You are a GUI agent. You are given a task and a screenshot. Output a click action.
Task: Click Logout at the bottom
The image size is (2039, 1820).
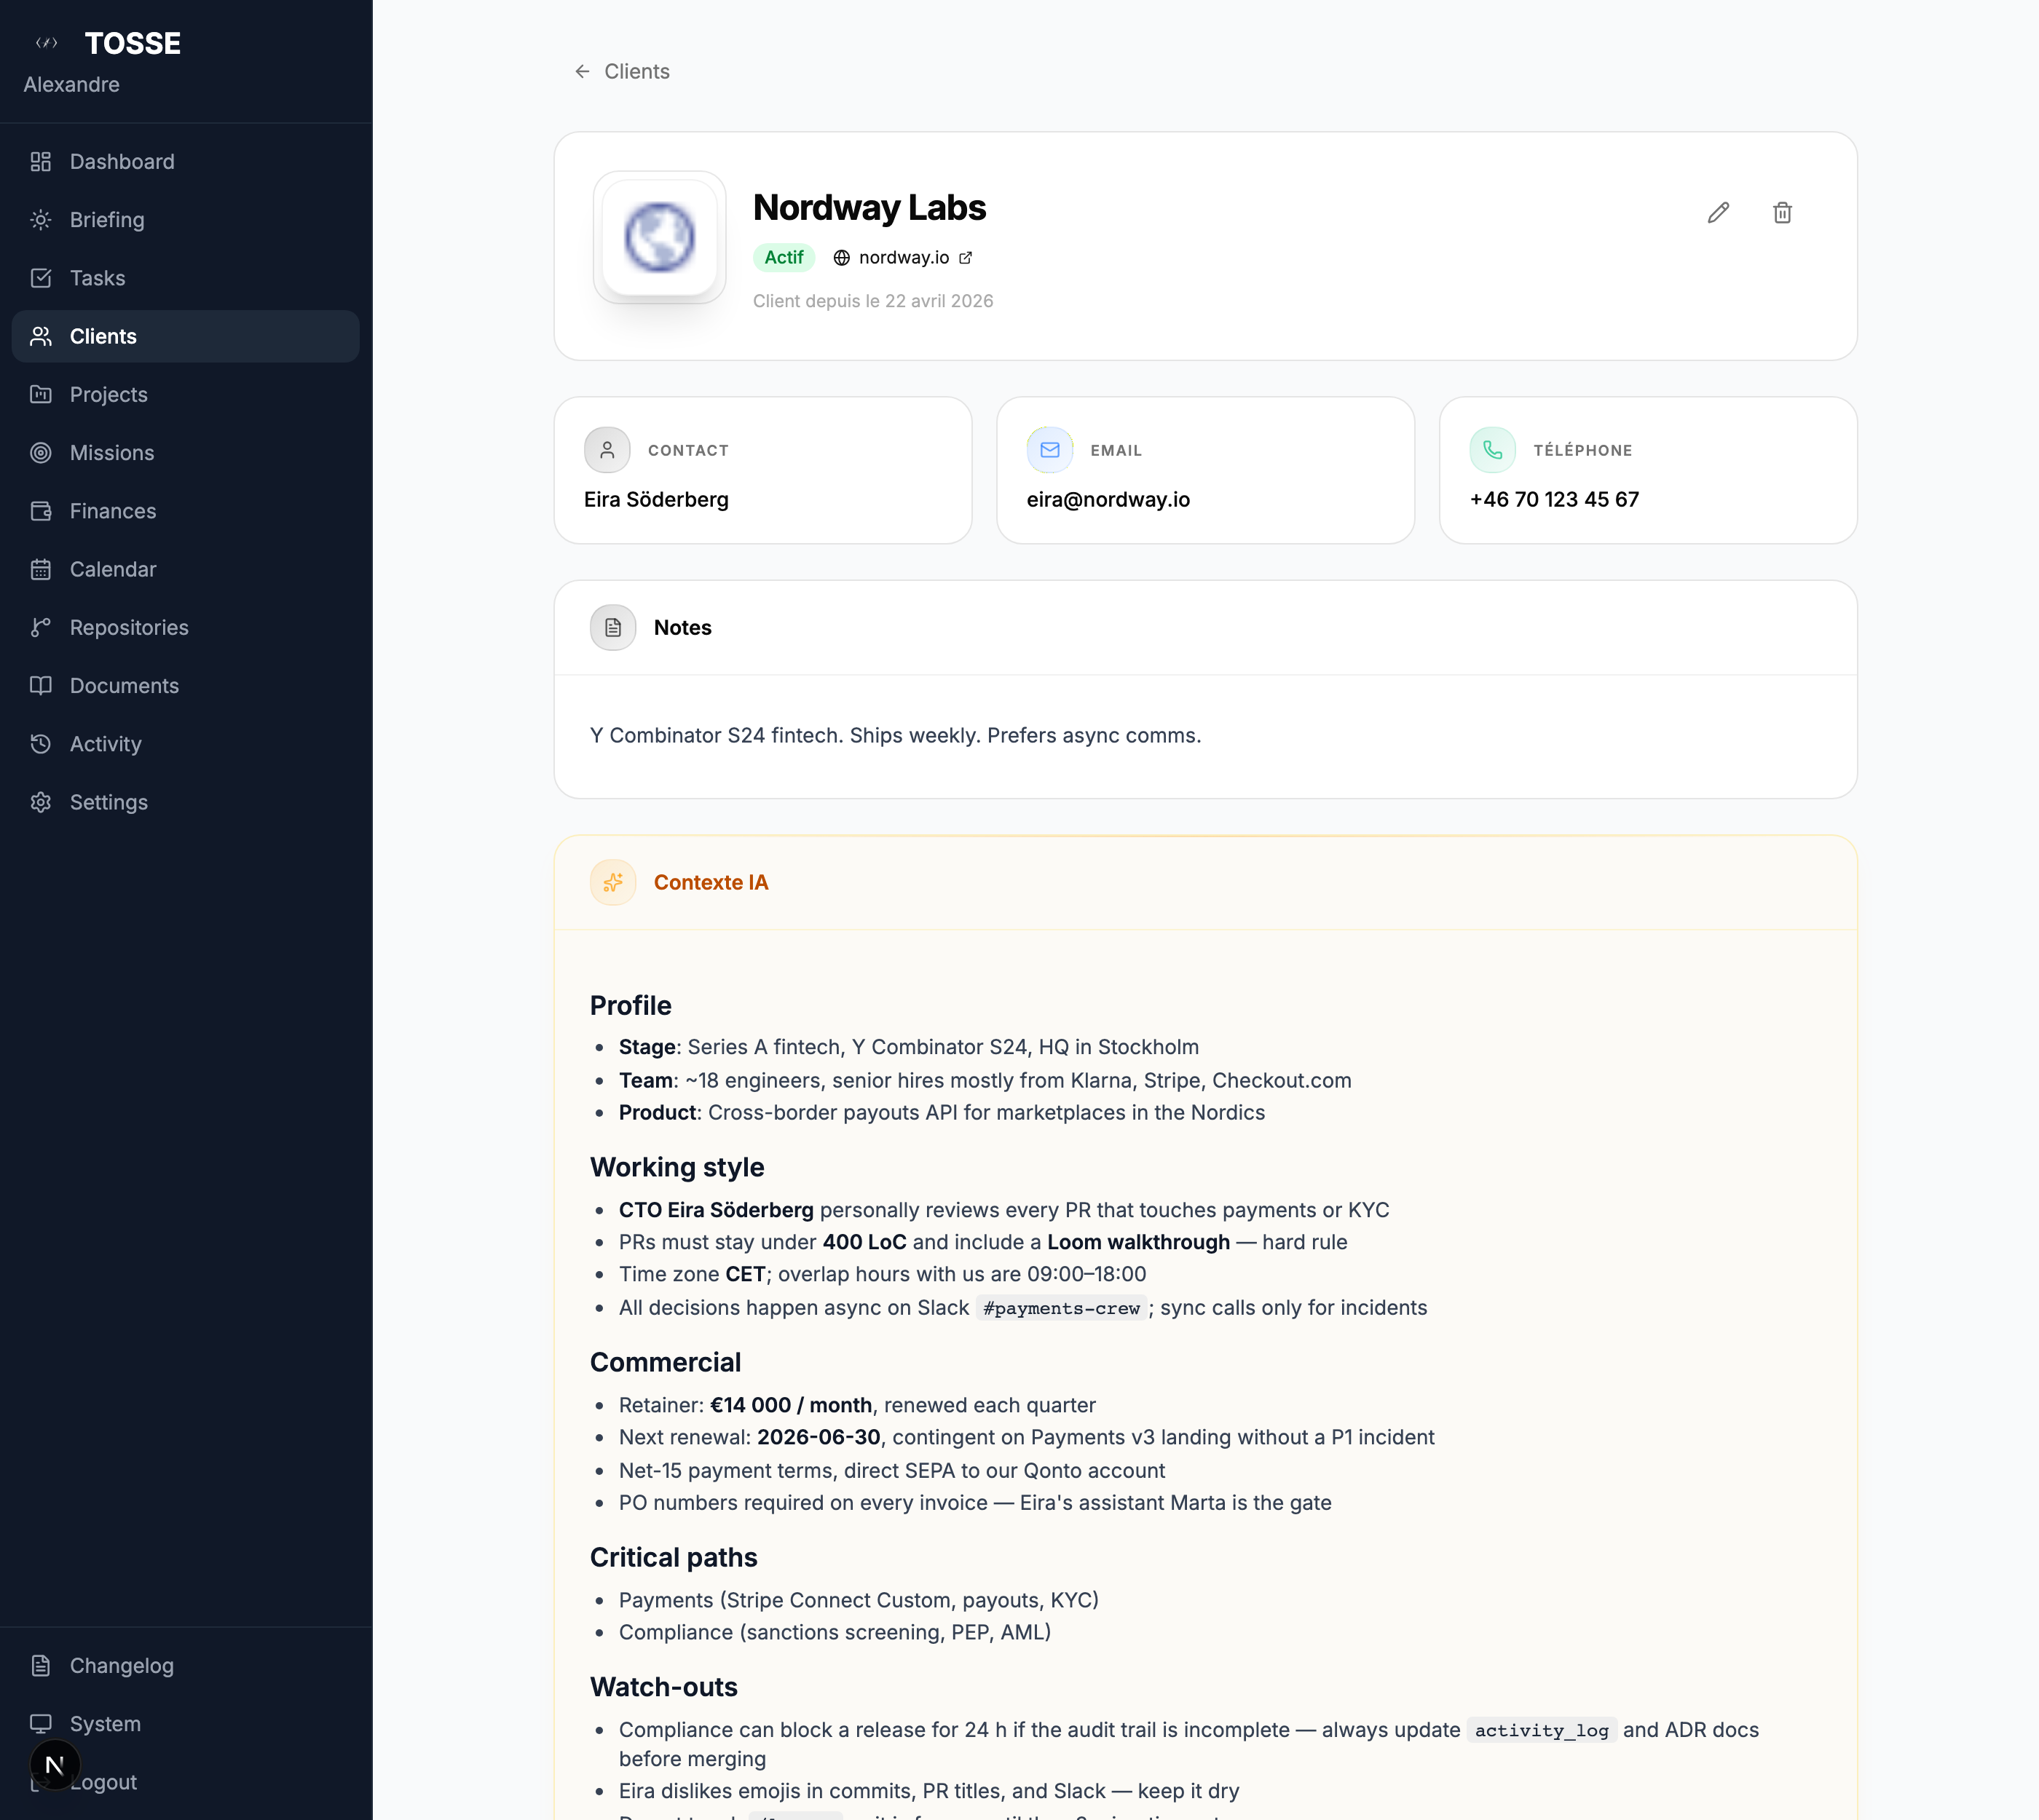coord(103,1782)
